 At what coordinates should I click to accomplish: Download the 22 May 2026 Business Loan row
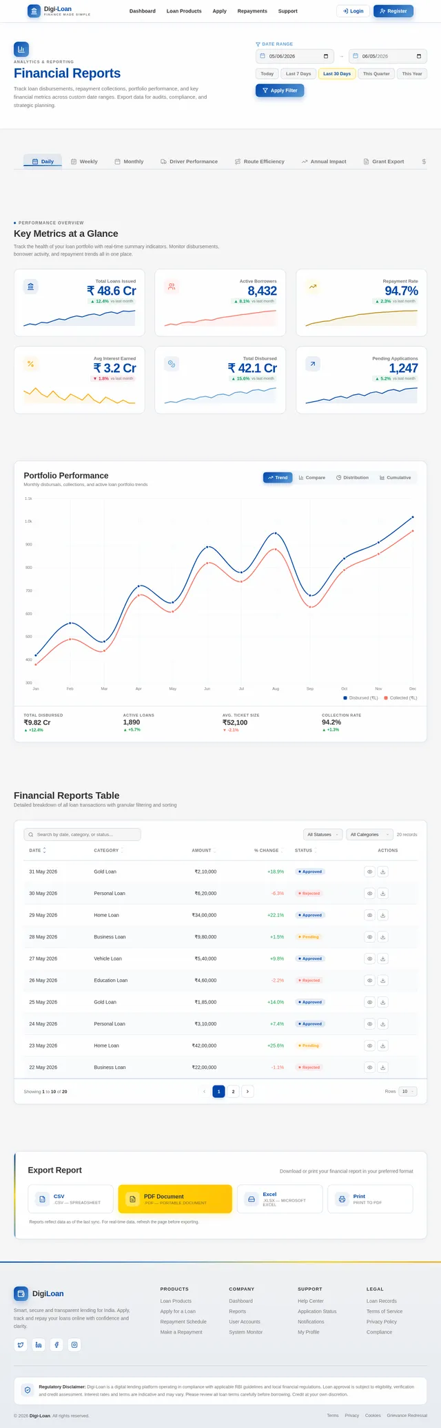tap(383, 1067)
